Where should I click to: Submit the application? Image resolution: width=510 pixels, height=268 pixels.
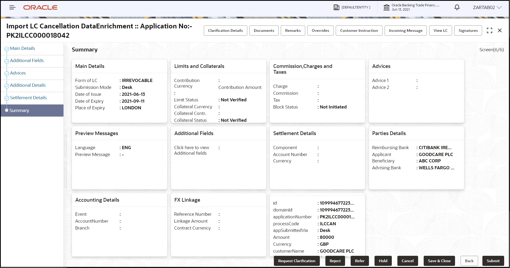493,261
